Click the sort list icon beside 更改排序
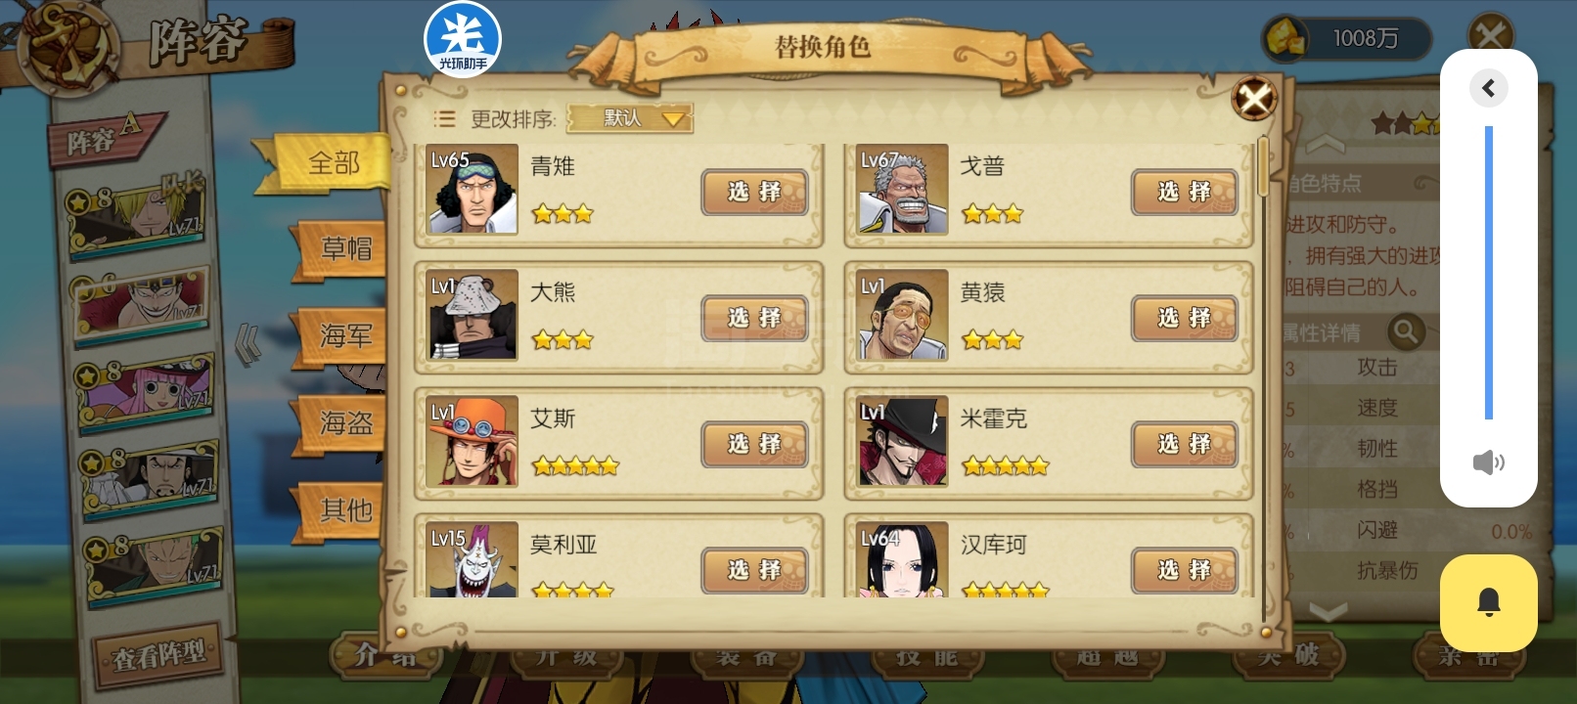 click(444, 119)
